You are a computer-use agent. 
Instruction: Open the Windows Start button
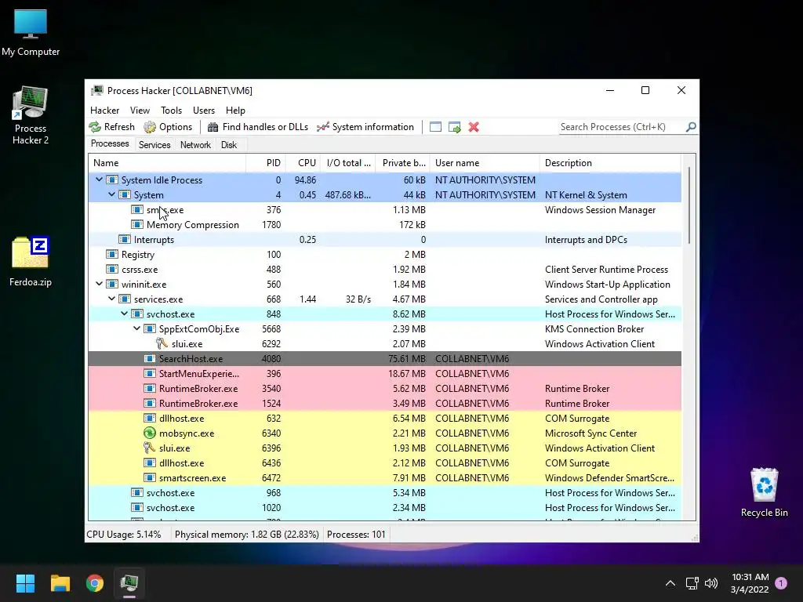(x=25, y=583)
